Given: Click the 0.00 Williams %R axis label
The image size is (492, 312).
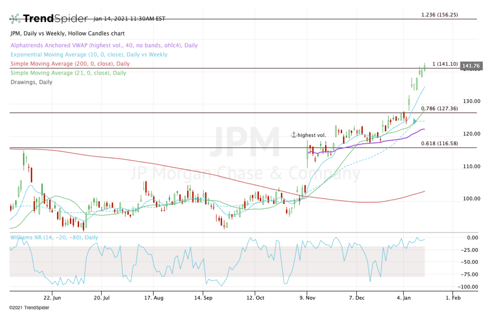Looking at the screenshot, I should (x=473, y=237).
